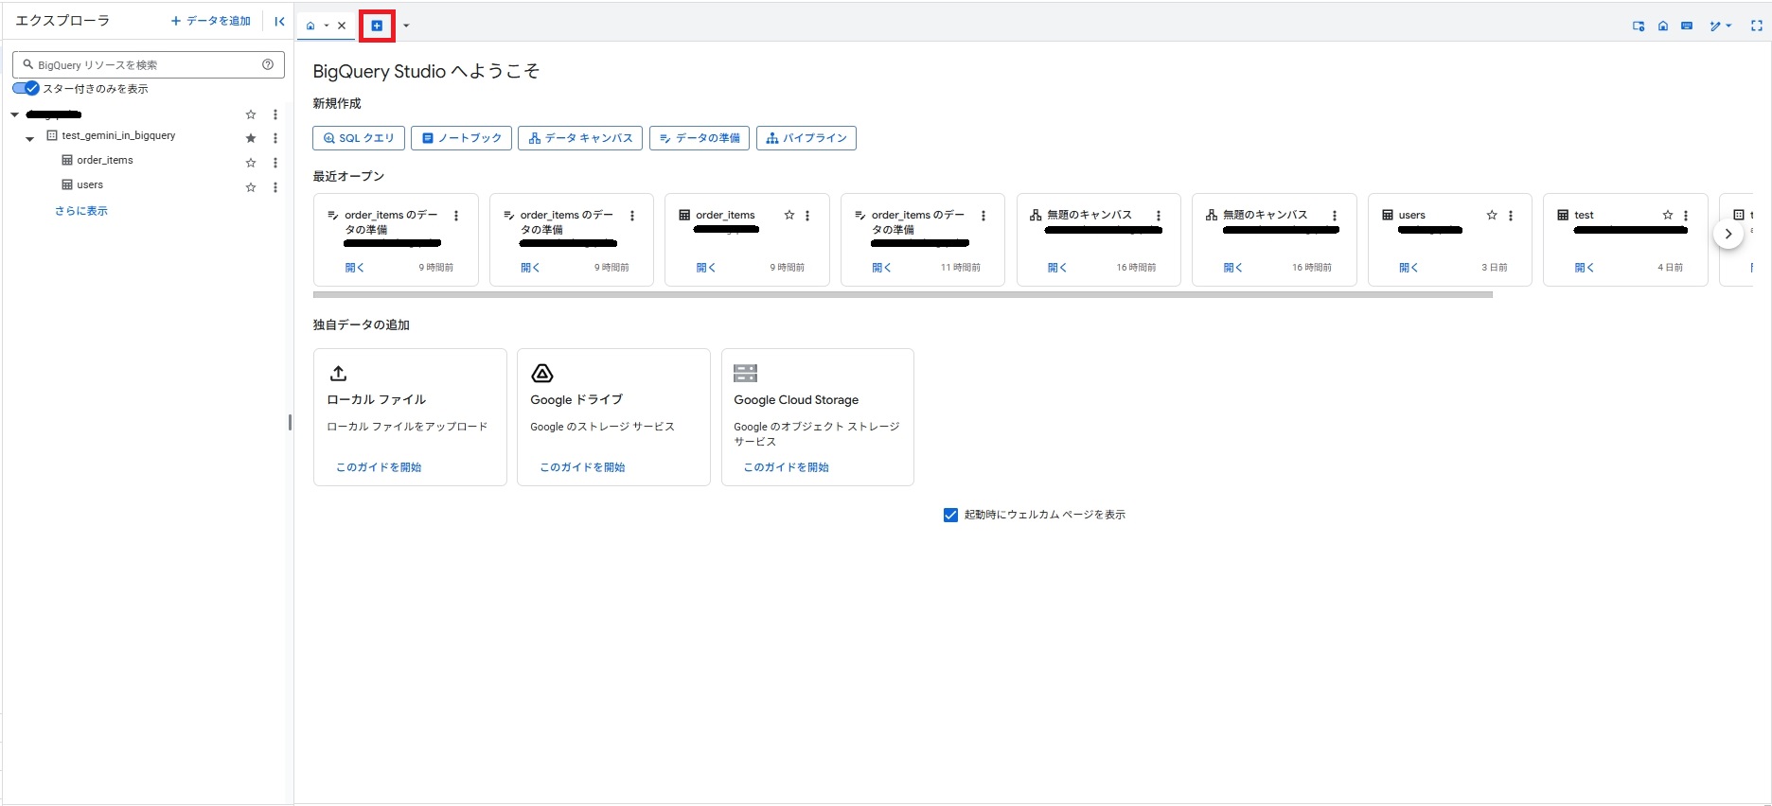Uncheck show welcome page on startup
The image size is (1772, 806).
point(950,516)
